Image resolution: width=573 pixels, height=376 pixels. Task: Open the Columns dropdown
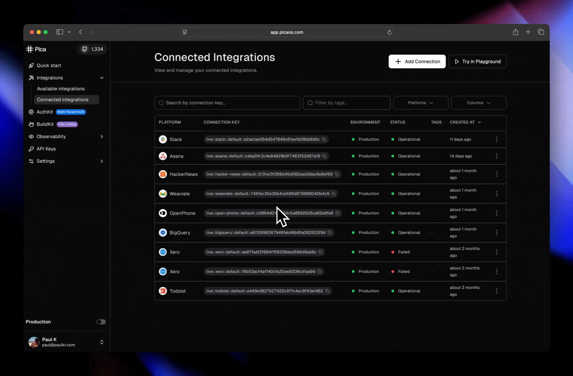(x=479, y=103)
